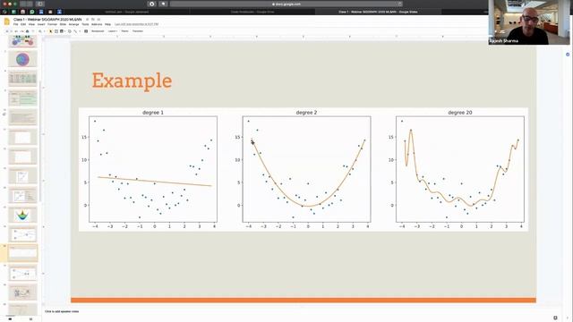Click the green WhatsApp pinned tab icon
The image size is (573, 322).
tap(32, 12)
